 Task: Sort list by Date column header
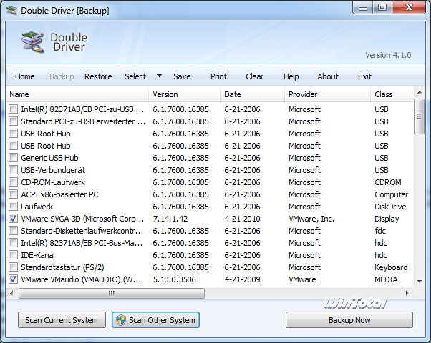pos(252,94)
